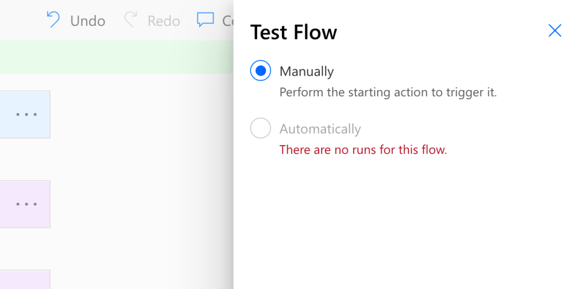
Task: Click the Automatically option label
Action: 320,129
